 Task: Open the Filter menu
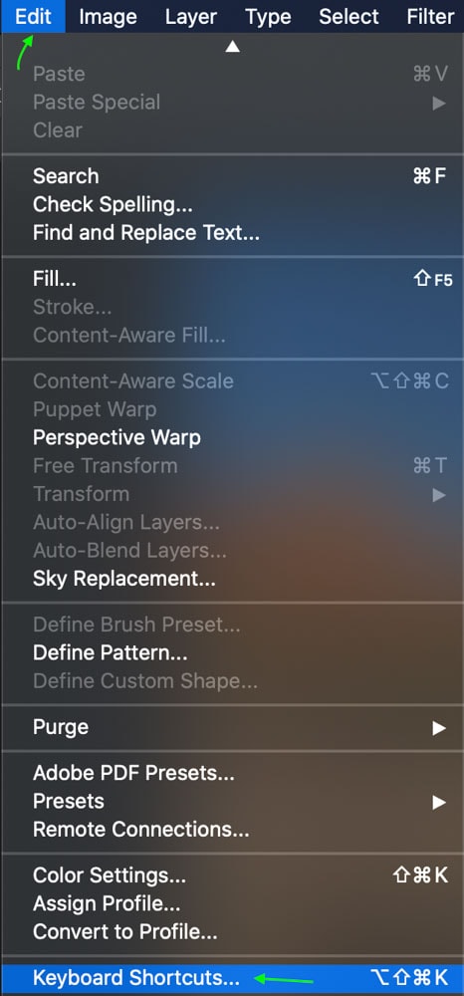click(430, 17)
